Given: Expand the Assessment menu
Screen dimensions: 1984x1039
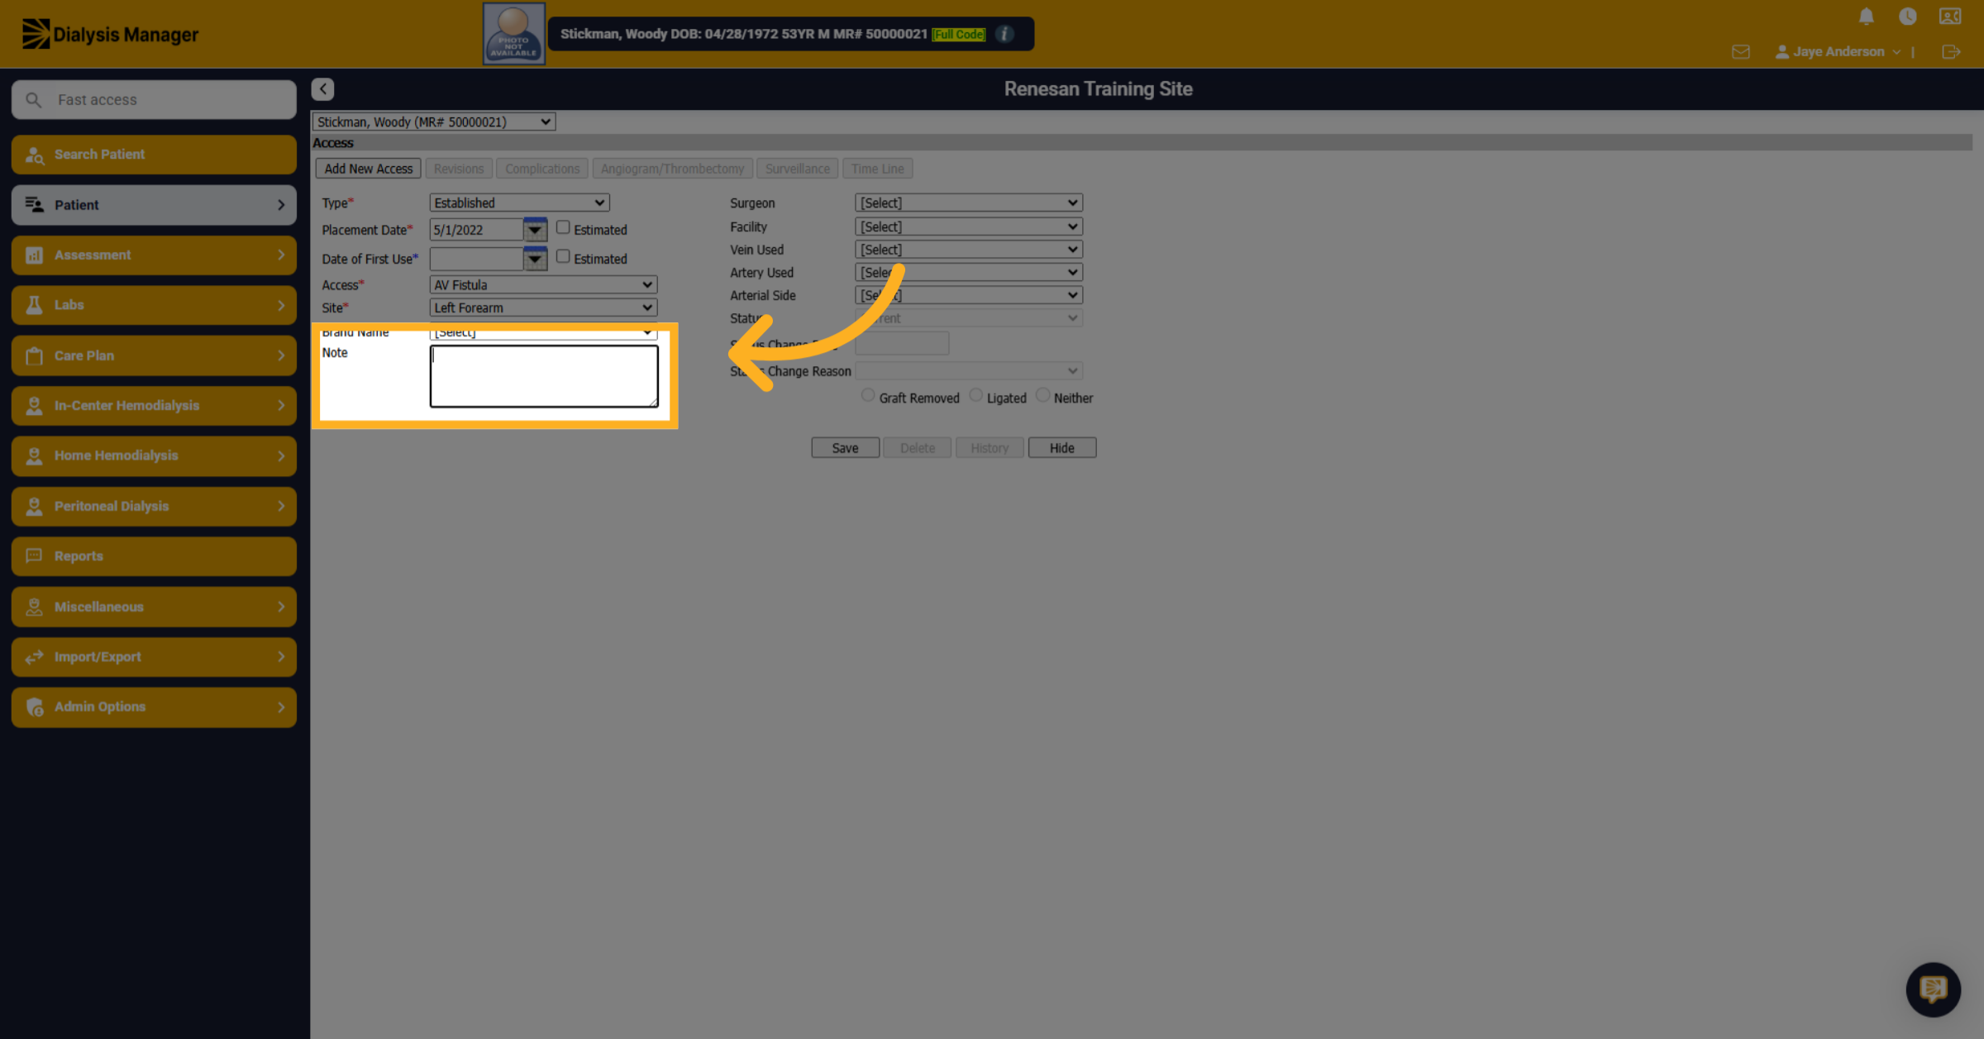Looking at the screenshot, I should click(154, 255).
